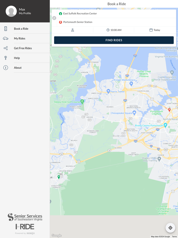Change the Today ride date
178x238 pixels.
pos(155,30)
